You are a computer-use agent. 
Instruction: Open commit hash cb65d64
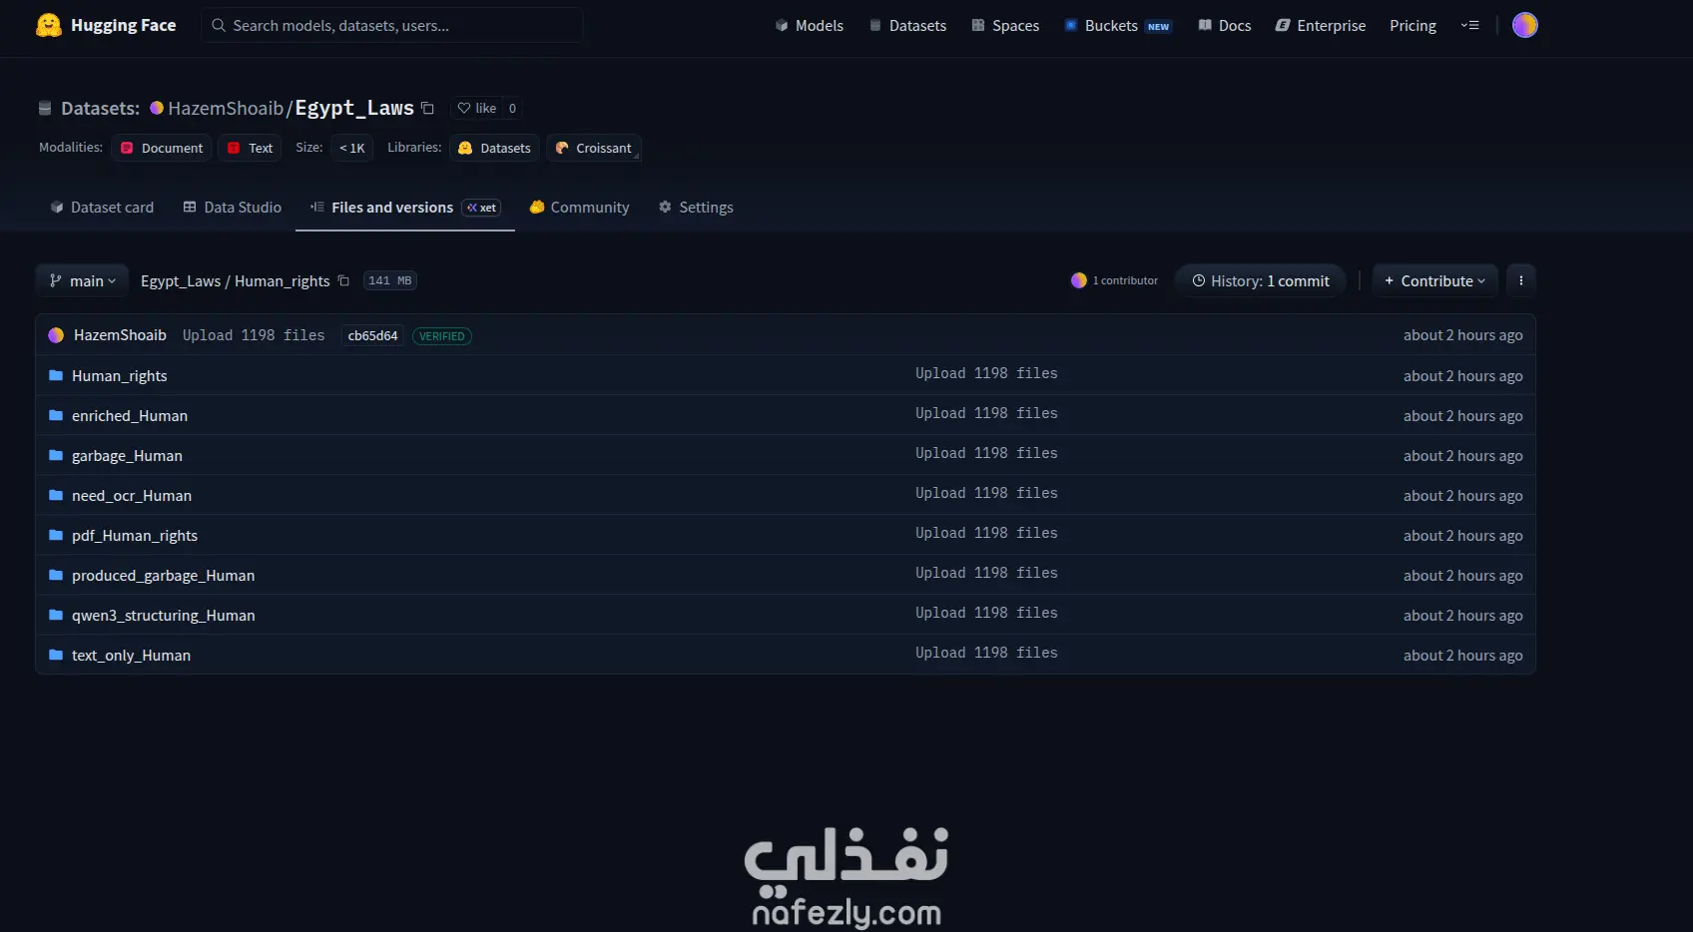coord(372,336)
